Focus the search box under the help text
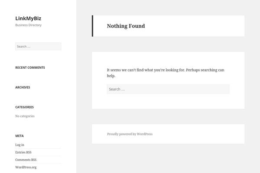This screenshot has width=260, height=173. pyautogui.click(x=168, y=89)
